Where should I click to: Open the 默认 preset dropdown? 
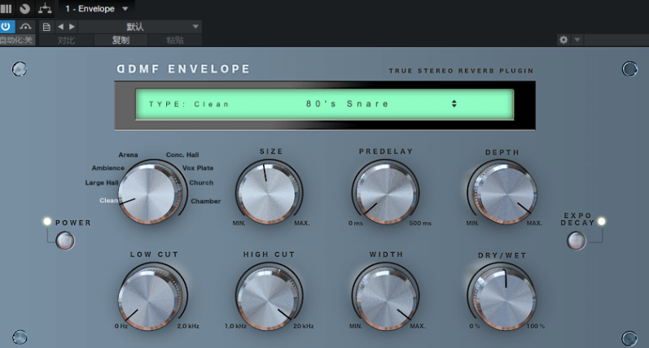pyautogui.click(x=135, y=27)
